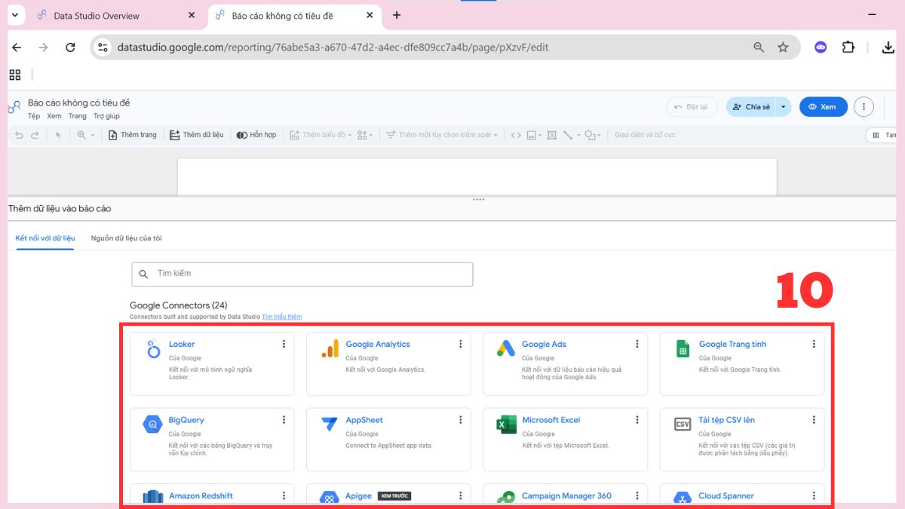905x509 pixels.
Task: Open a new browser tab
Action: tap(397, 15)
